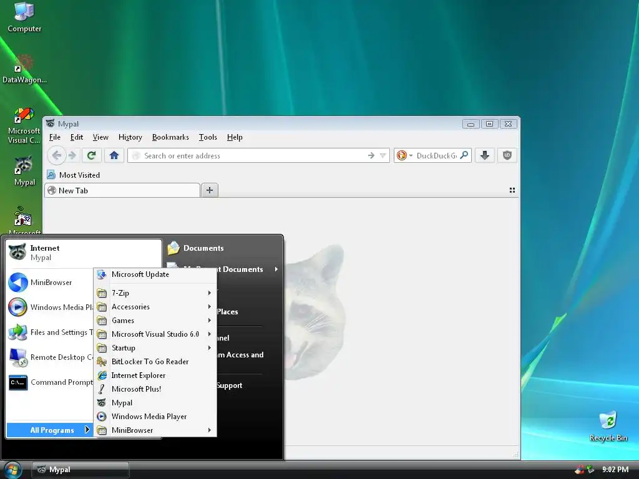
Task: Select Microsoft Visual C++ desktop shortcut
Action: click(x=24, y=126)
